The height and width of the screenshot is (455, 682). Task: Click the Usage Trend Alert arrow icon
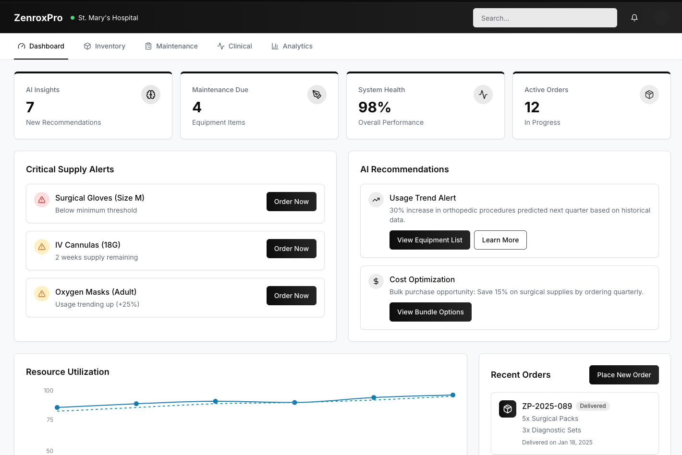tap(376, 200)
